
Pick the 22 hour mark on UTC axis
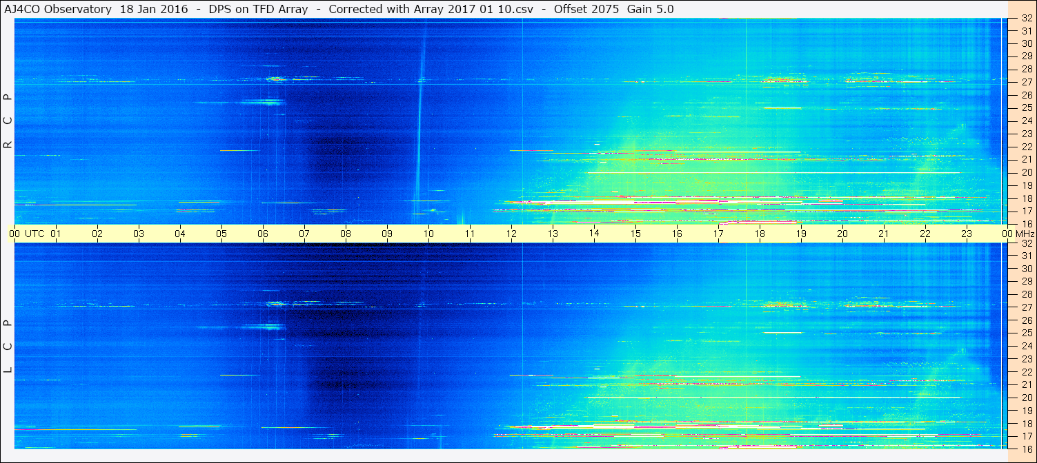(x=925, y=234)
